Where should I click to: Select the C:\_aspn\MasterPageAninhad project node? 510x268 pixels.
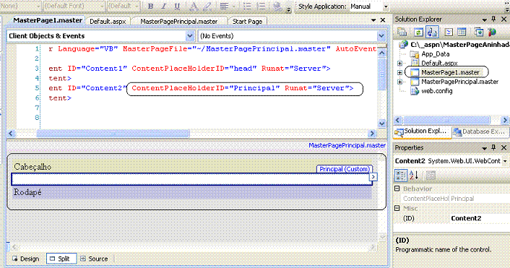[x=460, y=45]
